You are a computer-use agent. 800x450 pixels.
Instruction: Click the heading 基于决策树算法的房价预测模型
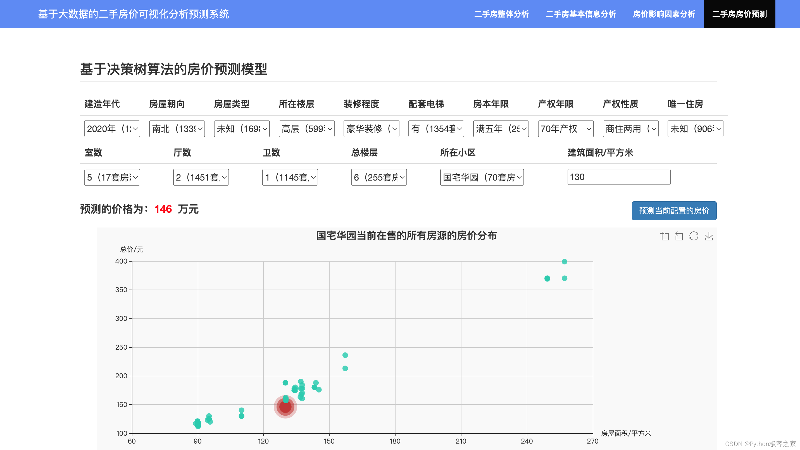(173, 69)
